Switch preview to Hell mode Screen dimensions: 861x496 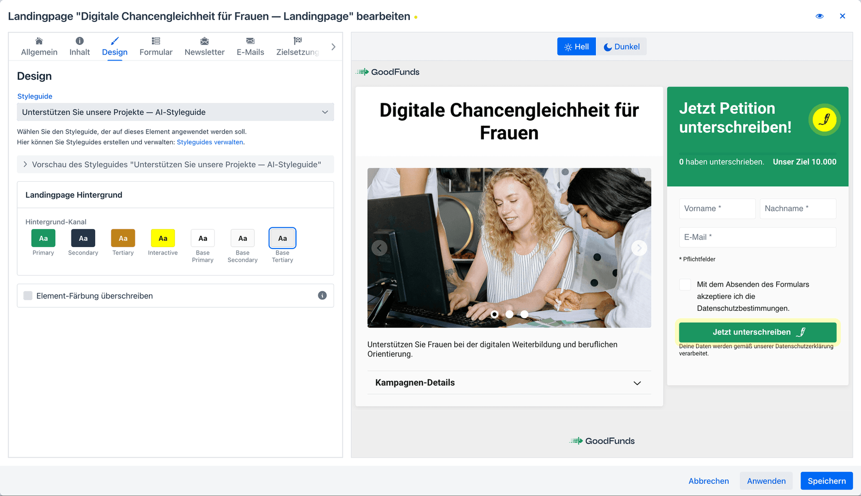[x=576, y=47]
